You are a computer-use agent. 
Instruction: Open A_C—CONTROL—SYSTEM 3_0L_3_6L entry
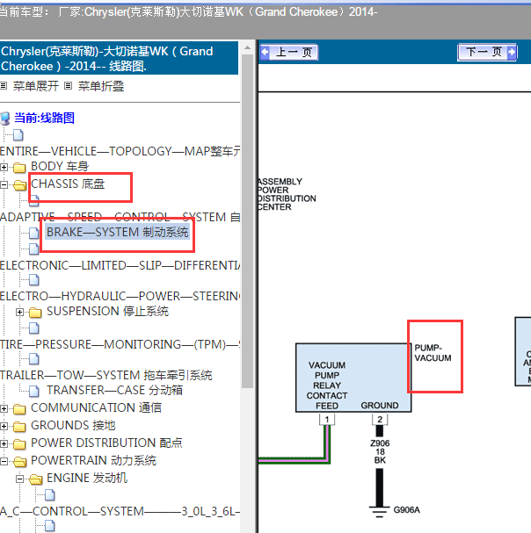120,511
